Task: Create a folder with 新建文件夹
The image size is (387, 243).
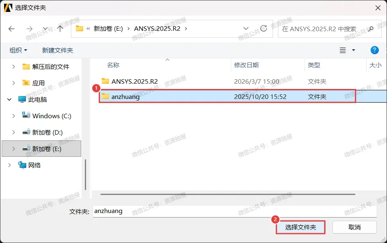Action: pos(57,50)
